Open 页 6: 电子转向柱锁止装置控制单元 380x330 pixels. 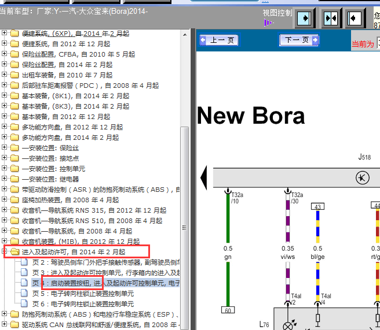[83, 304]
